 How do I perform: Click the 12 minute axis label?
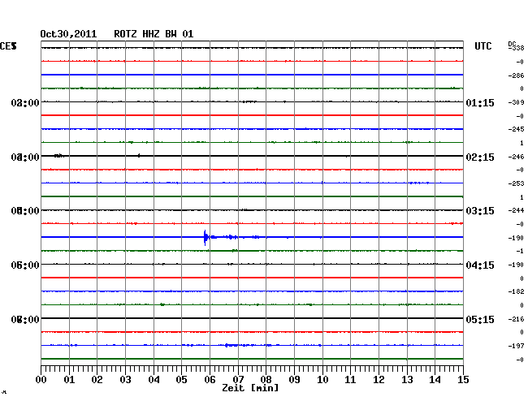[x=379, y=380]
